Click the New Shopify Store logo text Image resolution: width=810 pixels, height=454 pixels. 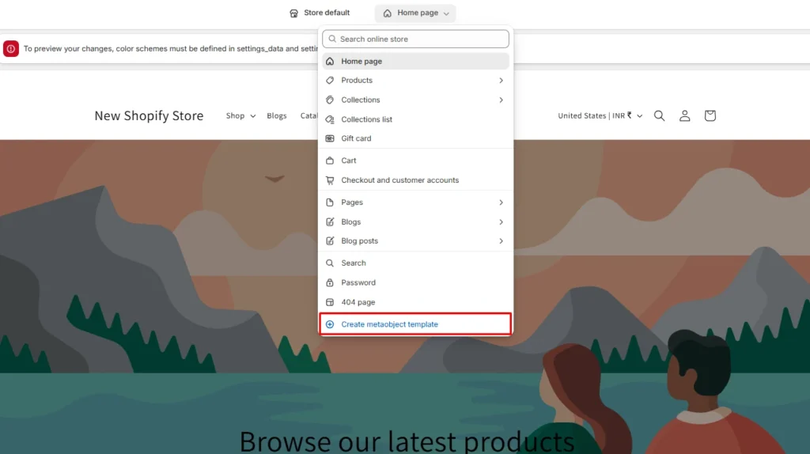pos(149,115)
